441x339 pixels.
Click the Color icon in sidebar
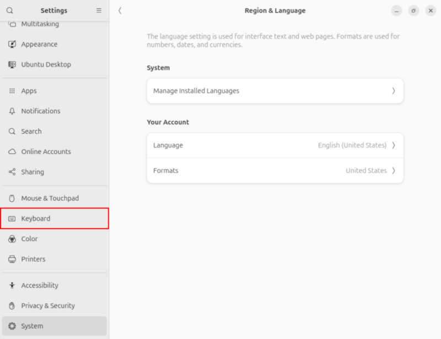[12, 239]
